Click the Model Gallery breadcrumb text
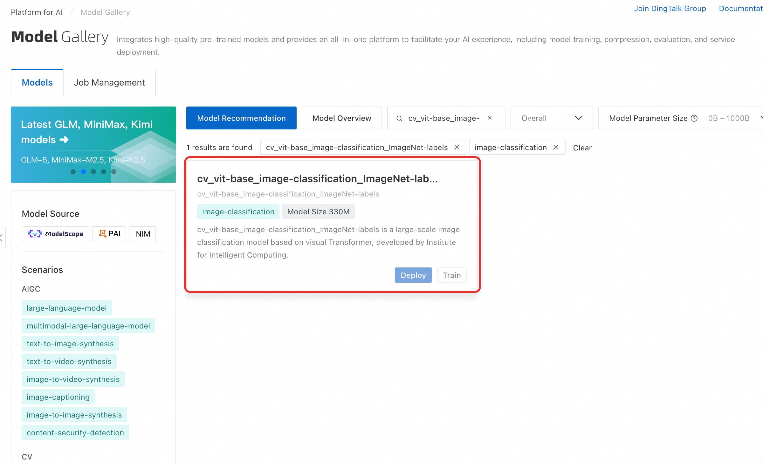Viewport: 763px width, 463px height. [105, 12]
